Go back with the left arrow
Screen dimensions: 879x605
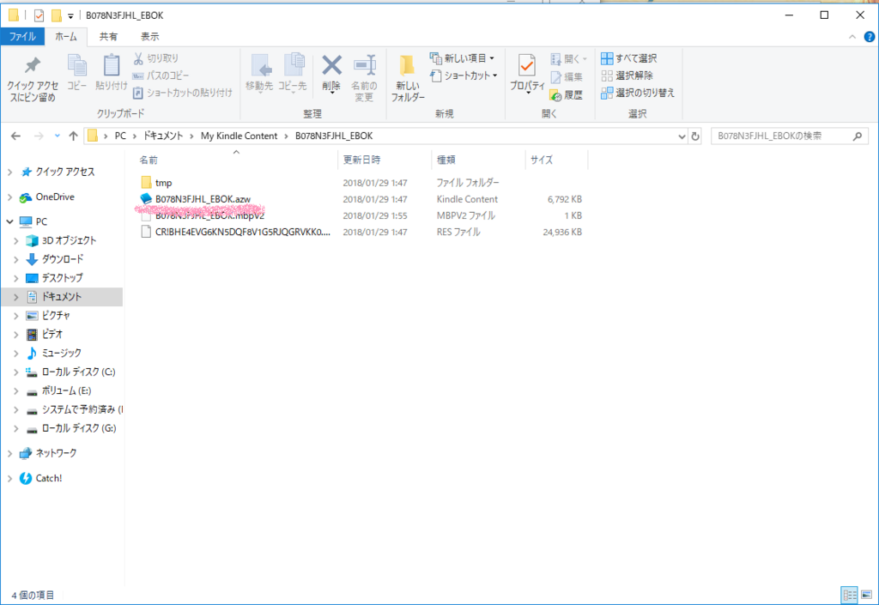click(15, 136)
